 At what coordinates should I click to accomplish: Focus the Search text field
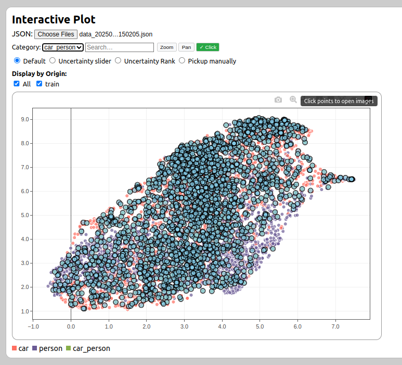[x=120, y=47]
